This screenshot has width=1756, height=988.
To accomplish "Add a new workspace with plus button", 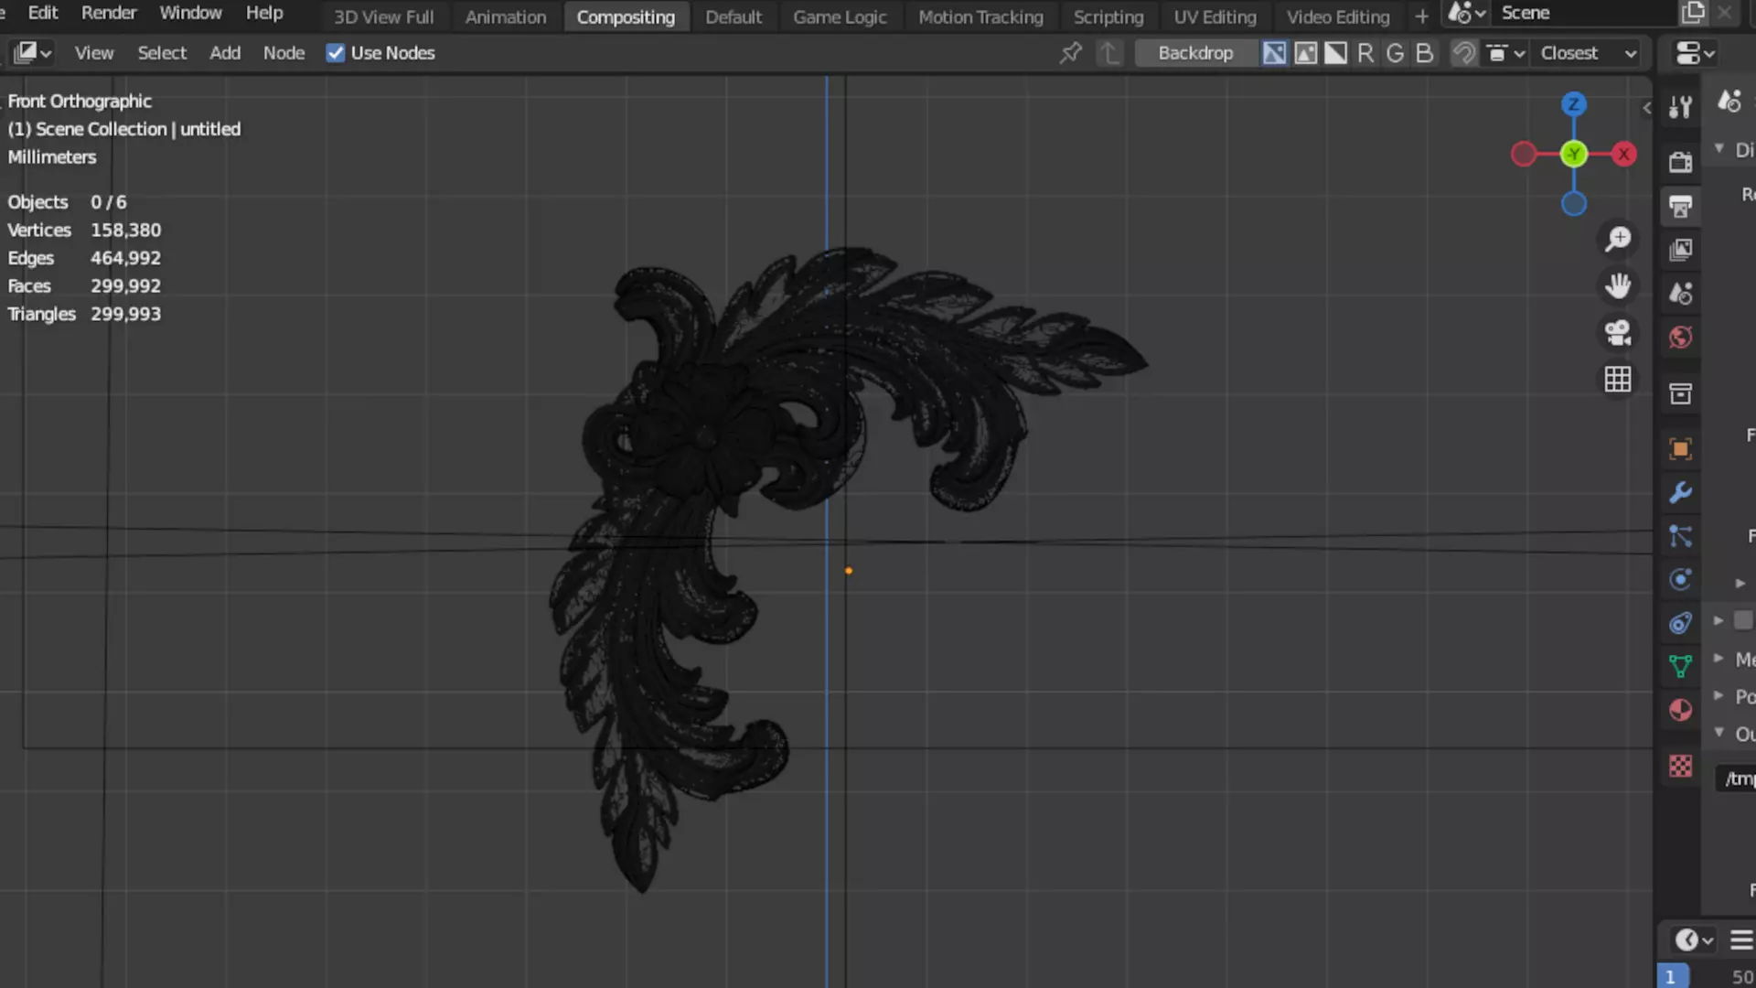I will [x=1421, y=16].
